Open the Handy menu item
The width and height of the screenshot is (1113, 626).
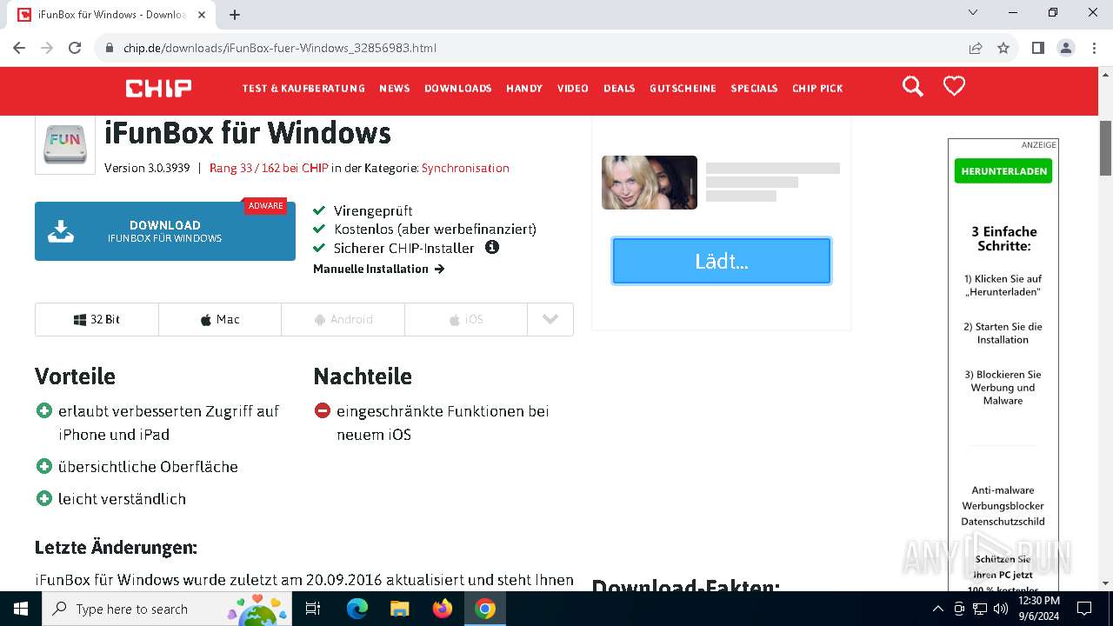(524, 89)
